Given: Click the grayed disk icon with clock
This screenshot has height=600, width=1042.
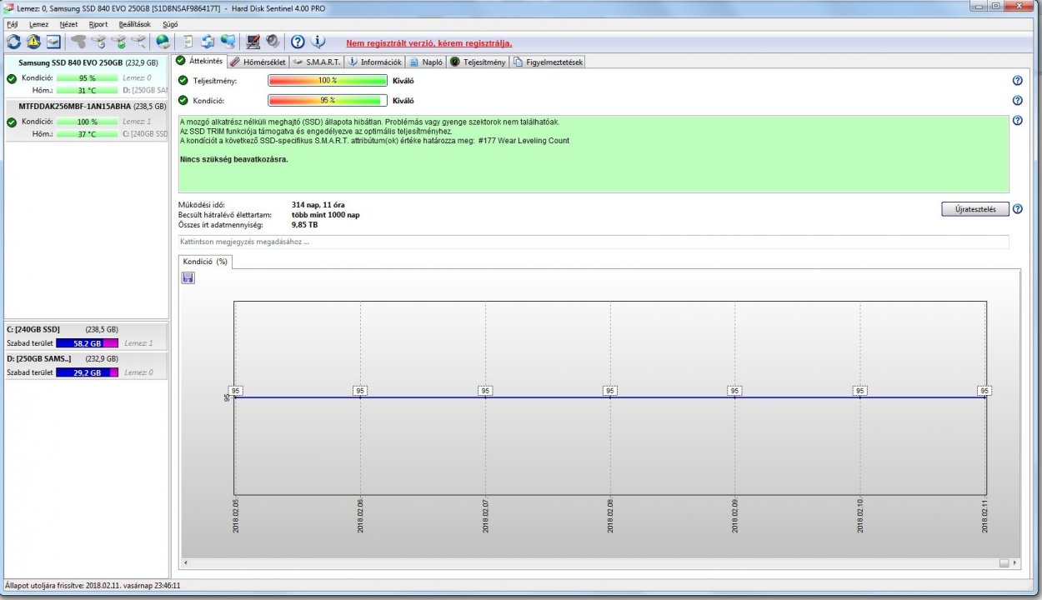Looking at the screenshot, I should [98, 42].
